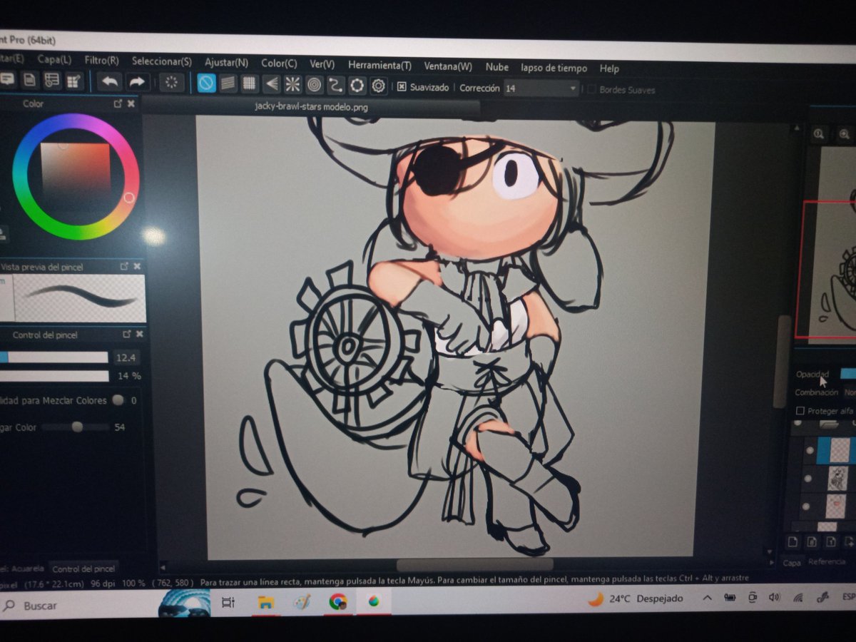Enable the crisscross grid snap

pyautogui.click(x=250, y=84)
